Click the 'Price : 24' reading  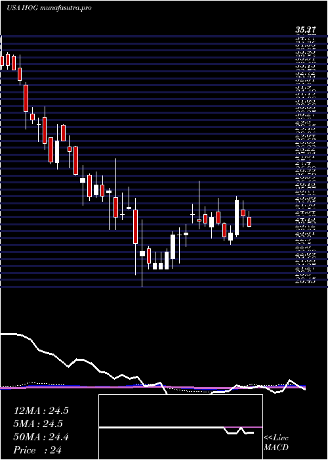38,450
